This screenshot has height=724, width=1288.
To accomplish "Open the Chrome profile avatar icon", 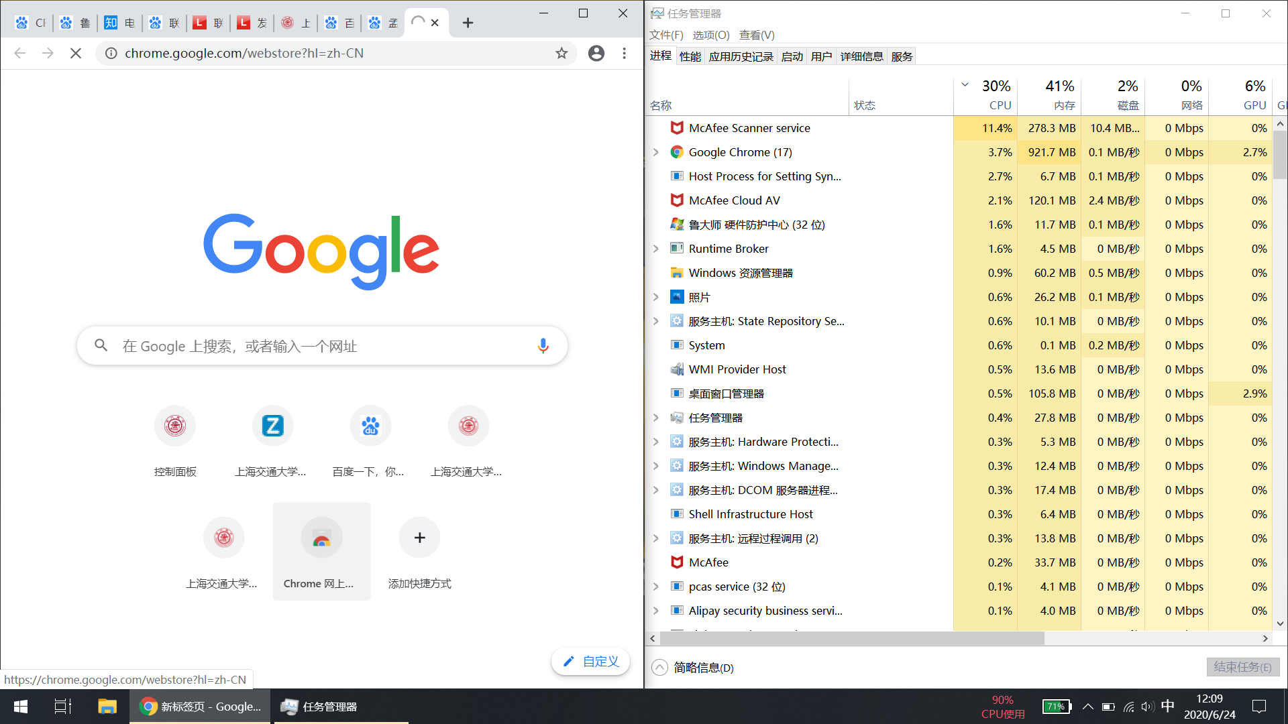I will [x=596, y=53].
